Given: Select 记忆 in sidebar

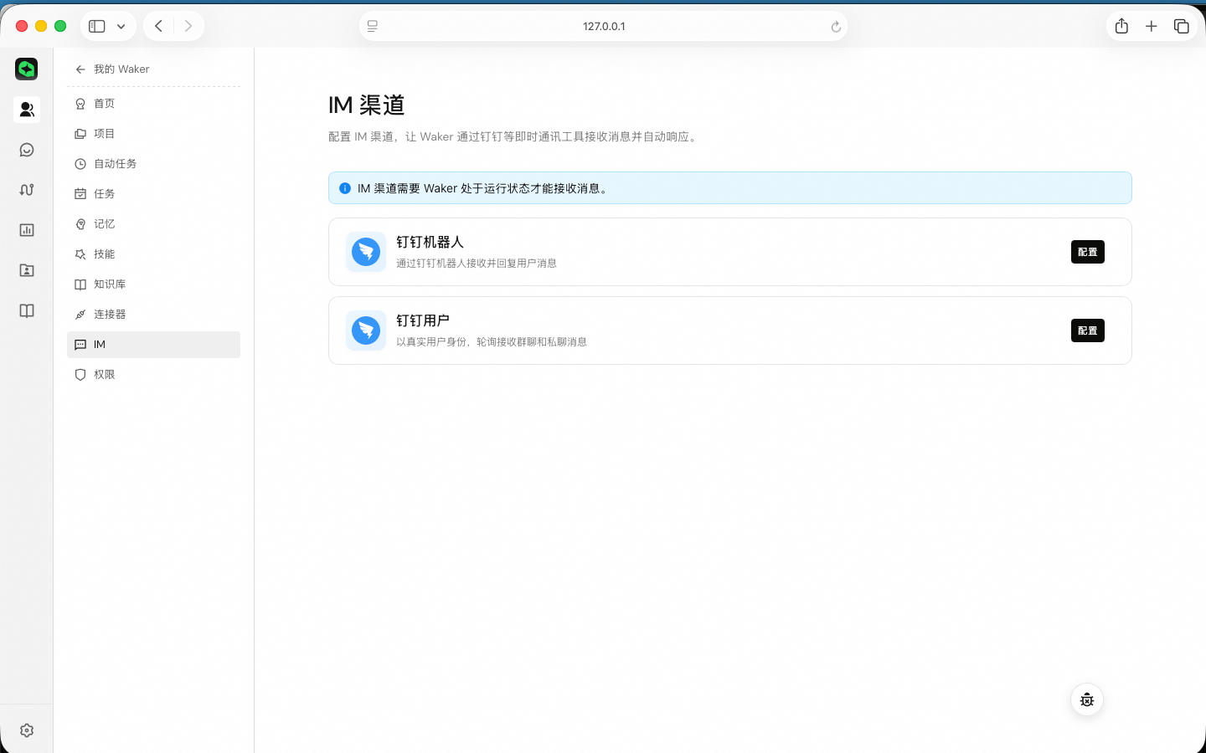Looking at the screenshot, I should pyautogui.click(x=153, y=224).
